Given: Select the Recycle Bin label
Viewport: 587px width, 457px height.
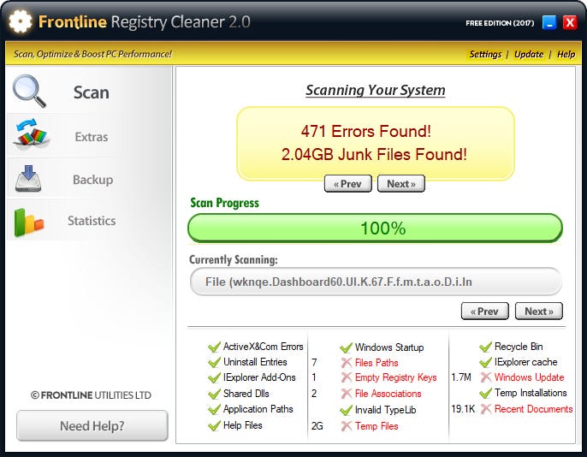Looking at the screenshot, I should (519, 347).
